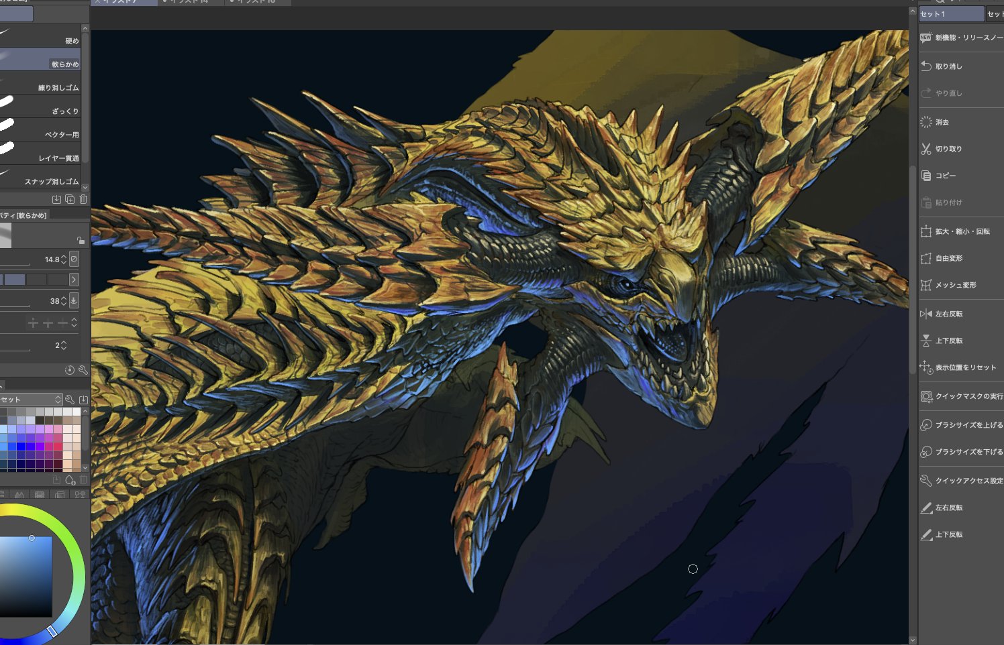1004x645 pixels.
Task: Add color droplet icon under color set
Action: tap(70, 480)
